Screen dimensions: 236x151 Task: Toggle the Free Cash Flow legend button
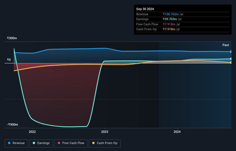click(71, 143)
